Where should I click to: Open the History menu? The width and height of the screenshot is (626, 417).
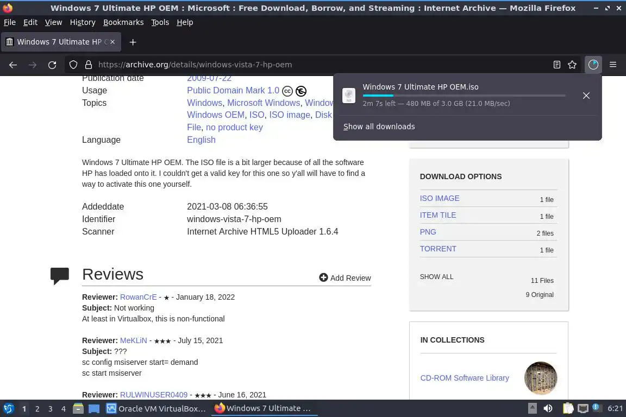(x=83, y=22)
